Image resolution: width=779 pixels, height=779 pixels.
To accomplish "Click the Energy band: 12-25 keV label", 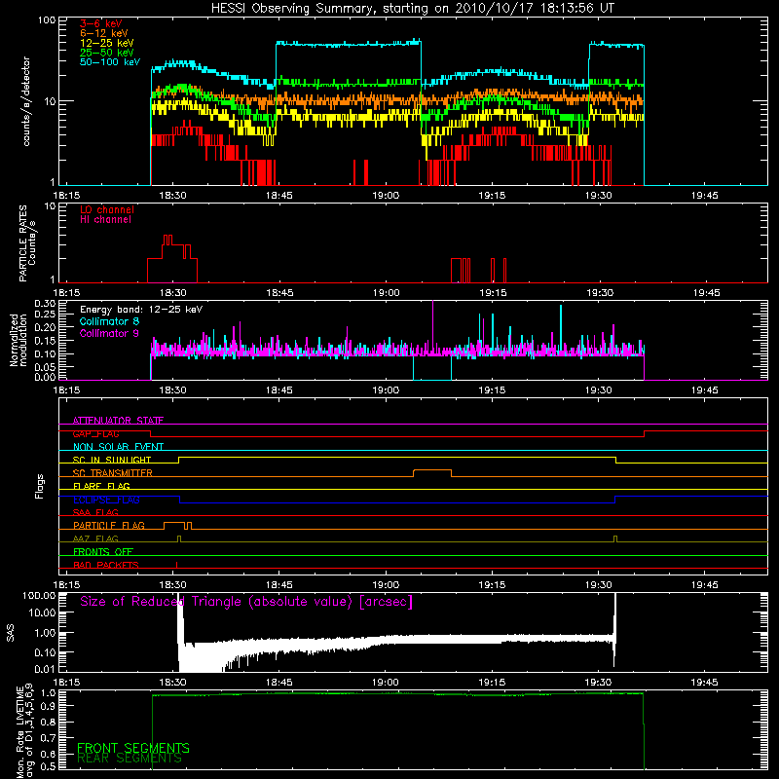I will 141,310.
